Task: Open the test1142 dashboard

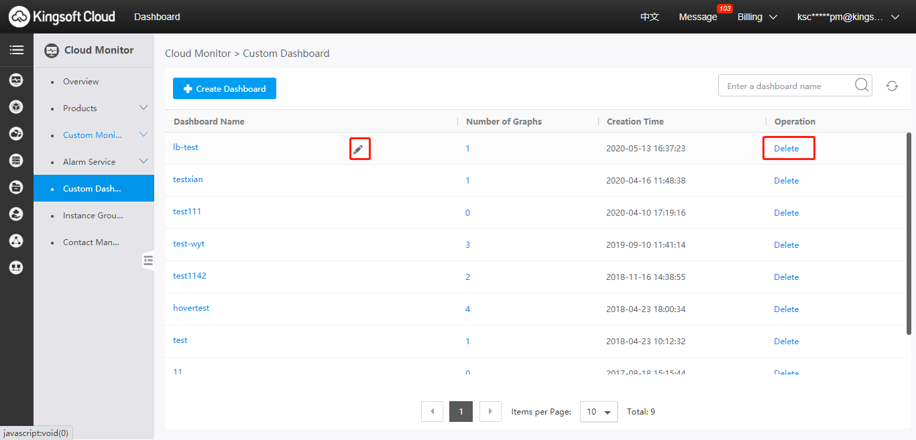Action: click(x=190, y=276)
